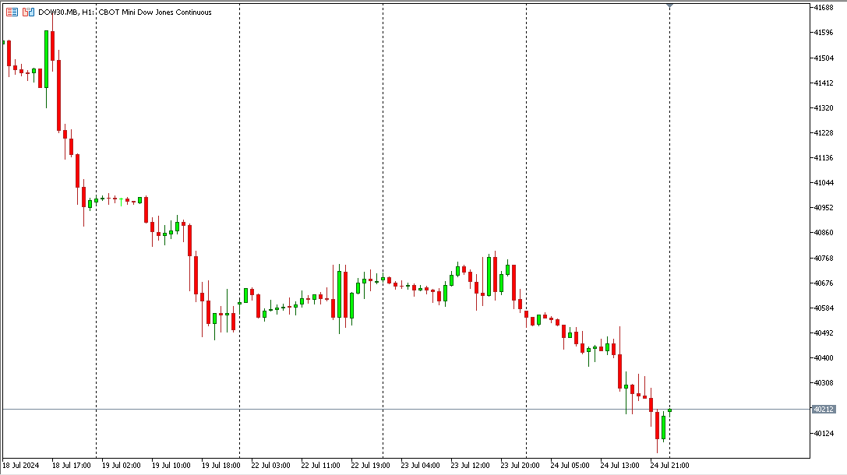Screen dimensions: 847x475
Task: Click the 22 Jul 03:00 time label
Action: coord(270,466)
